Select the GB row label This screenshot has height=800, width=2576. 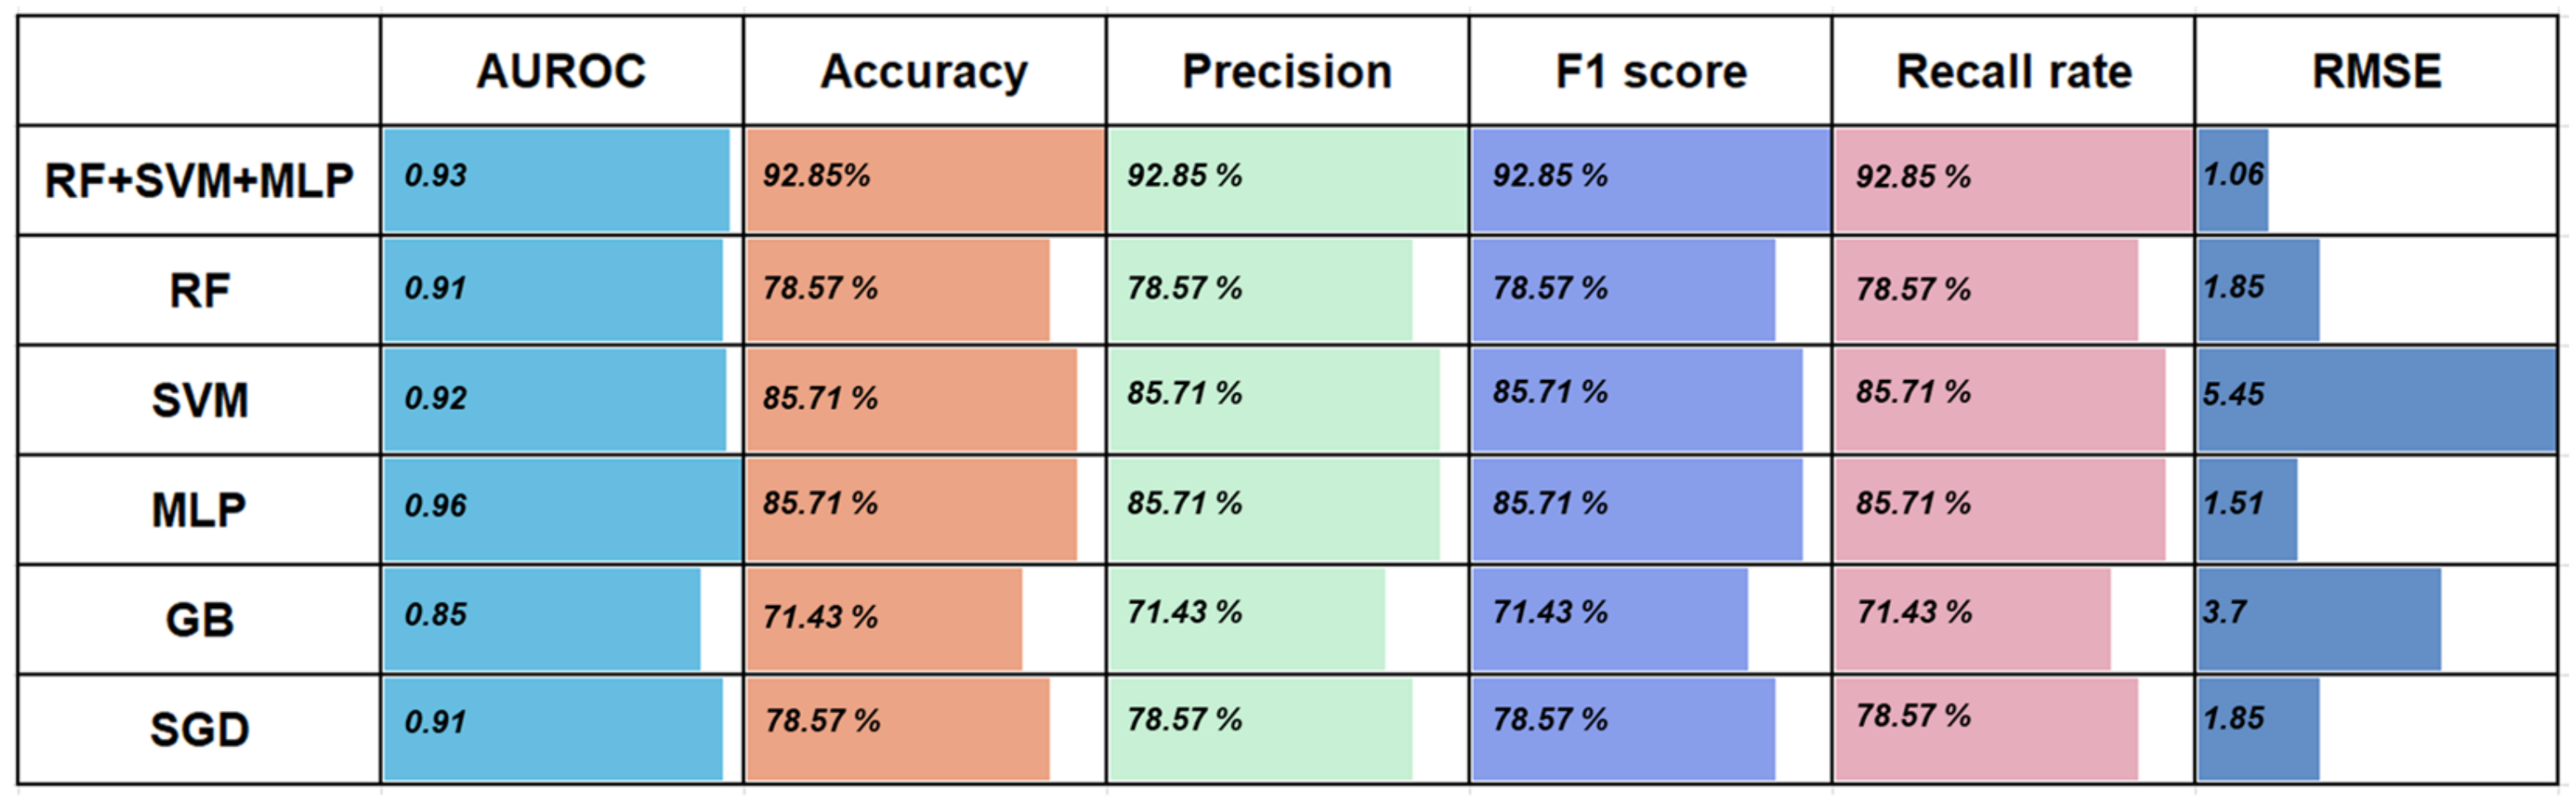click(x=199, y=620)
